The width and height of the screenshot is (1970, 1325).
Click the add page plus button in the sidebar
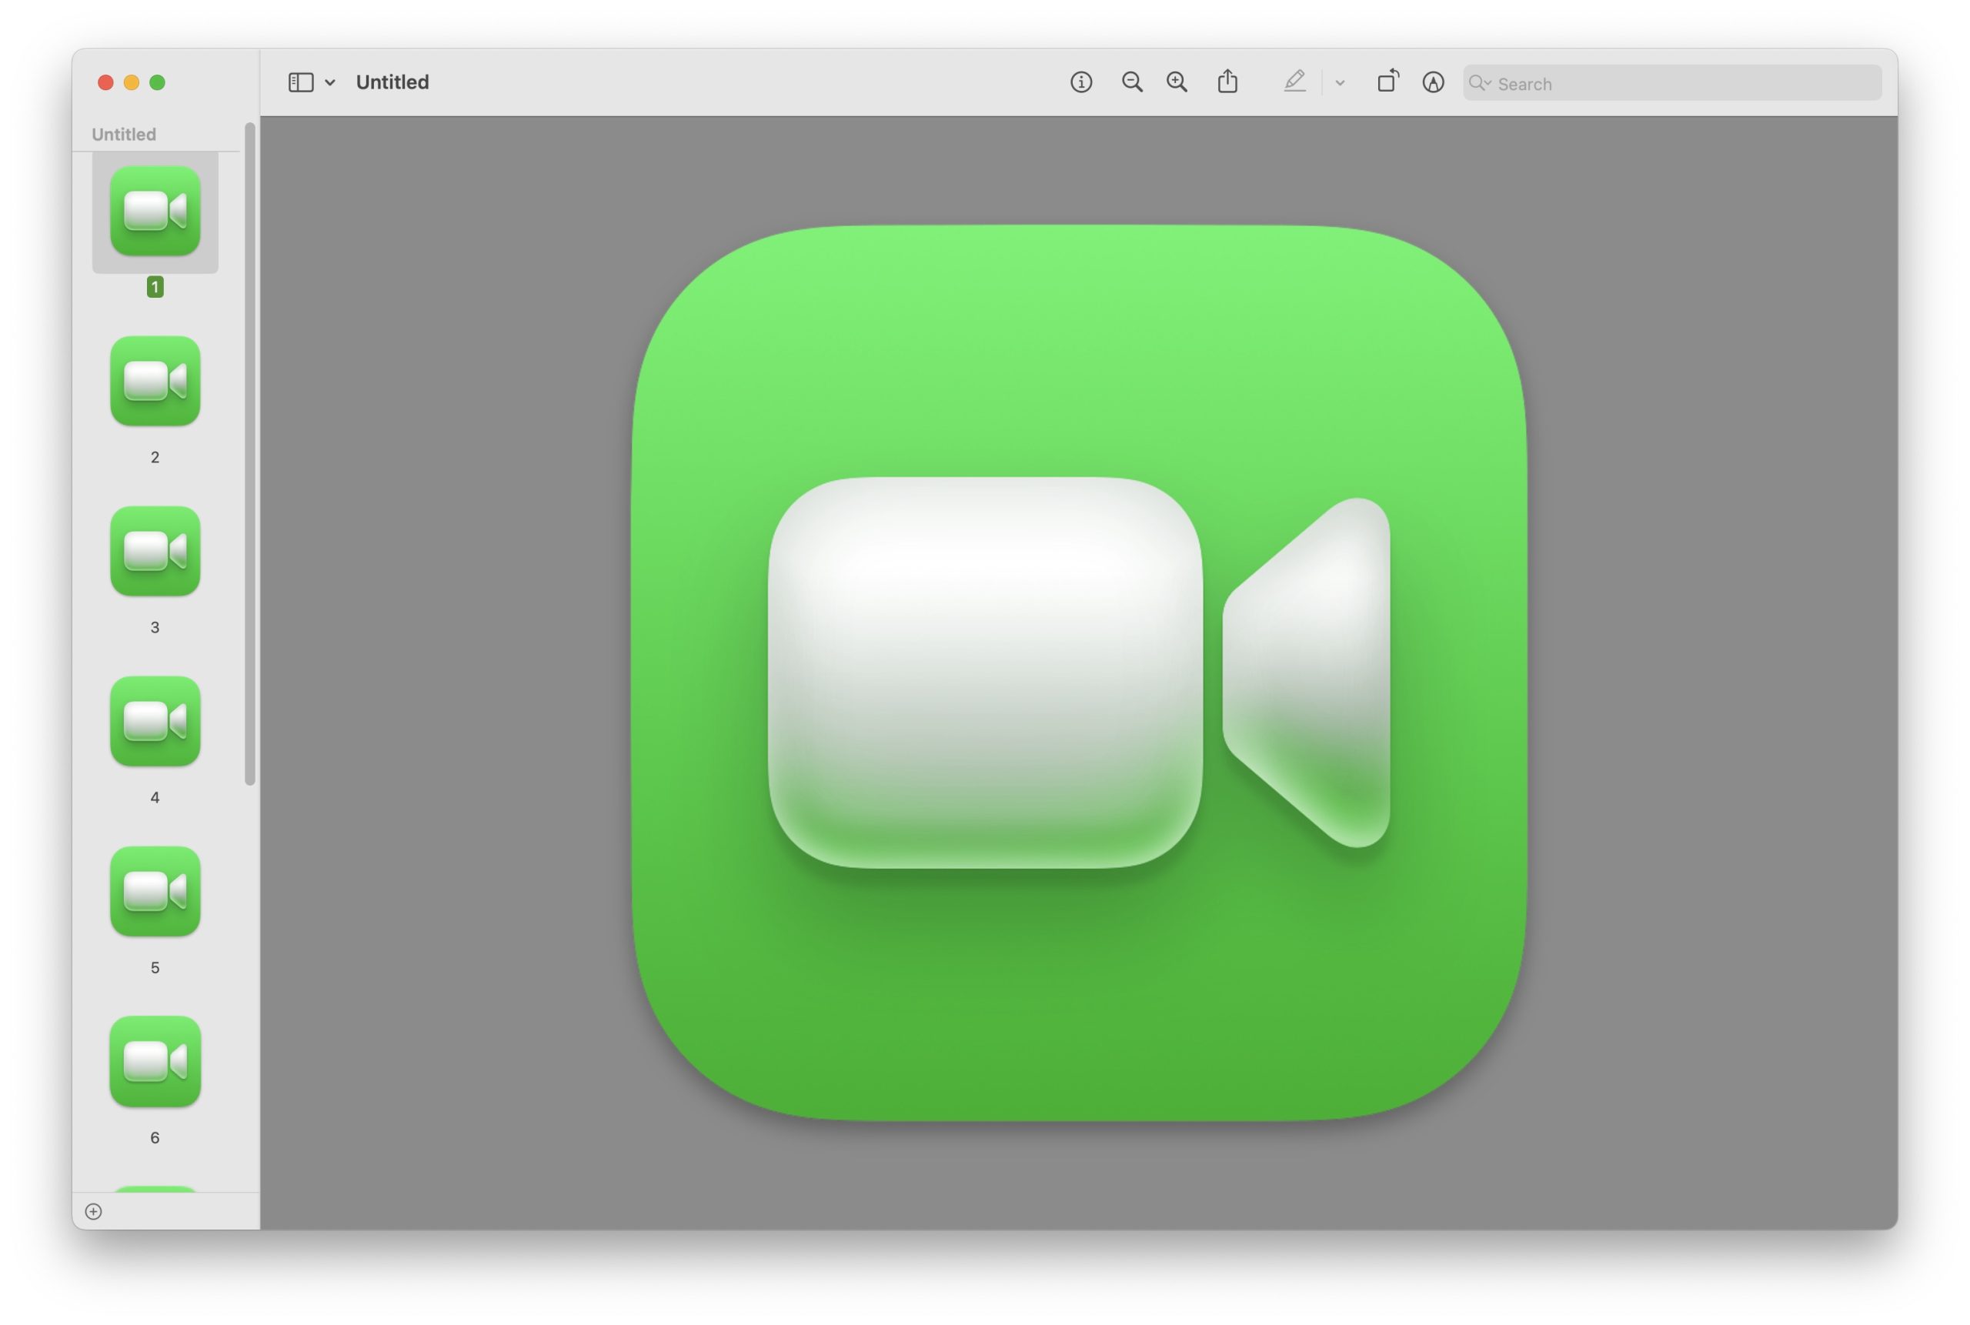click(94, 1211)
